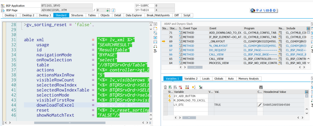Click the swap tool icon beside the code editor

155,33
